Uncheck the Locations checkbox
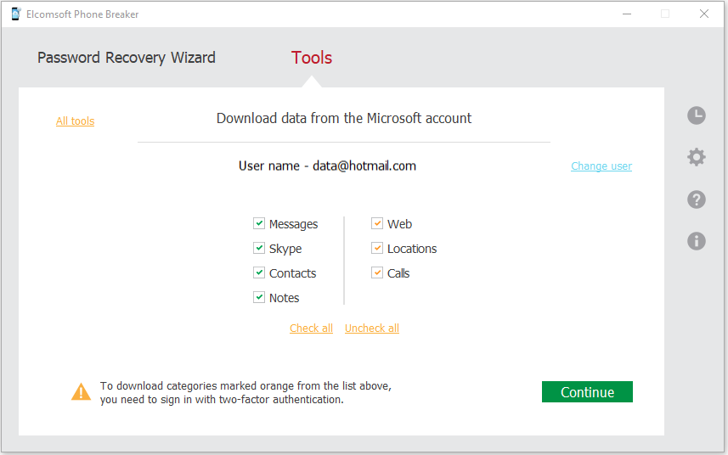Screen dimensions: 728x455 point(377,248)
